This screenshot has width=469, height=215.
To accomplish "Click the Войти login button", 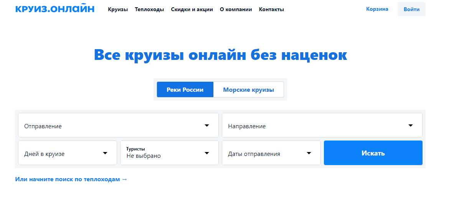I will point(411,9).
